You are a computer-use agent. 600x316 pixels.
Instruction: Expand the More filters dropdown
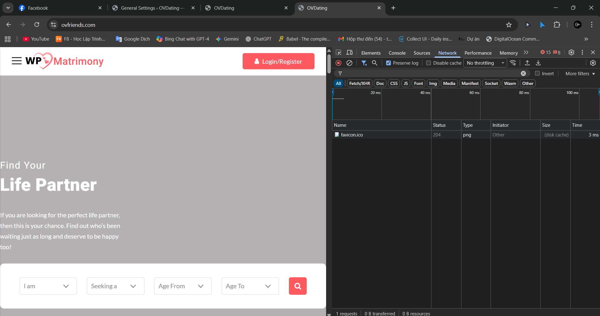pos(580,74)
